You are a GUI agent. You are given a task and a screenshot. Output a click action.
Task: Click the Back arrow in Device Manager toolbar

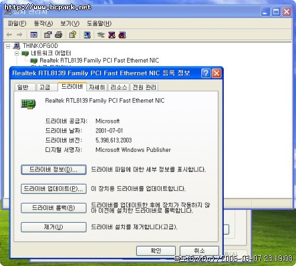coord(9,35)
